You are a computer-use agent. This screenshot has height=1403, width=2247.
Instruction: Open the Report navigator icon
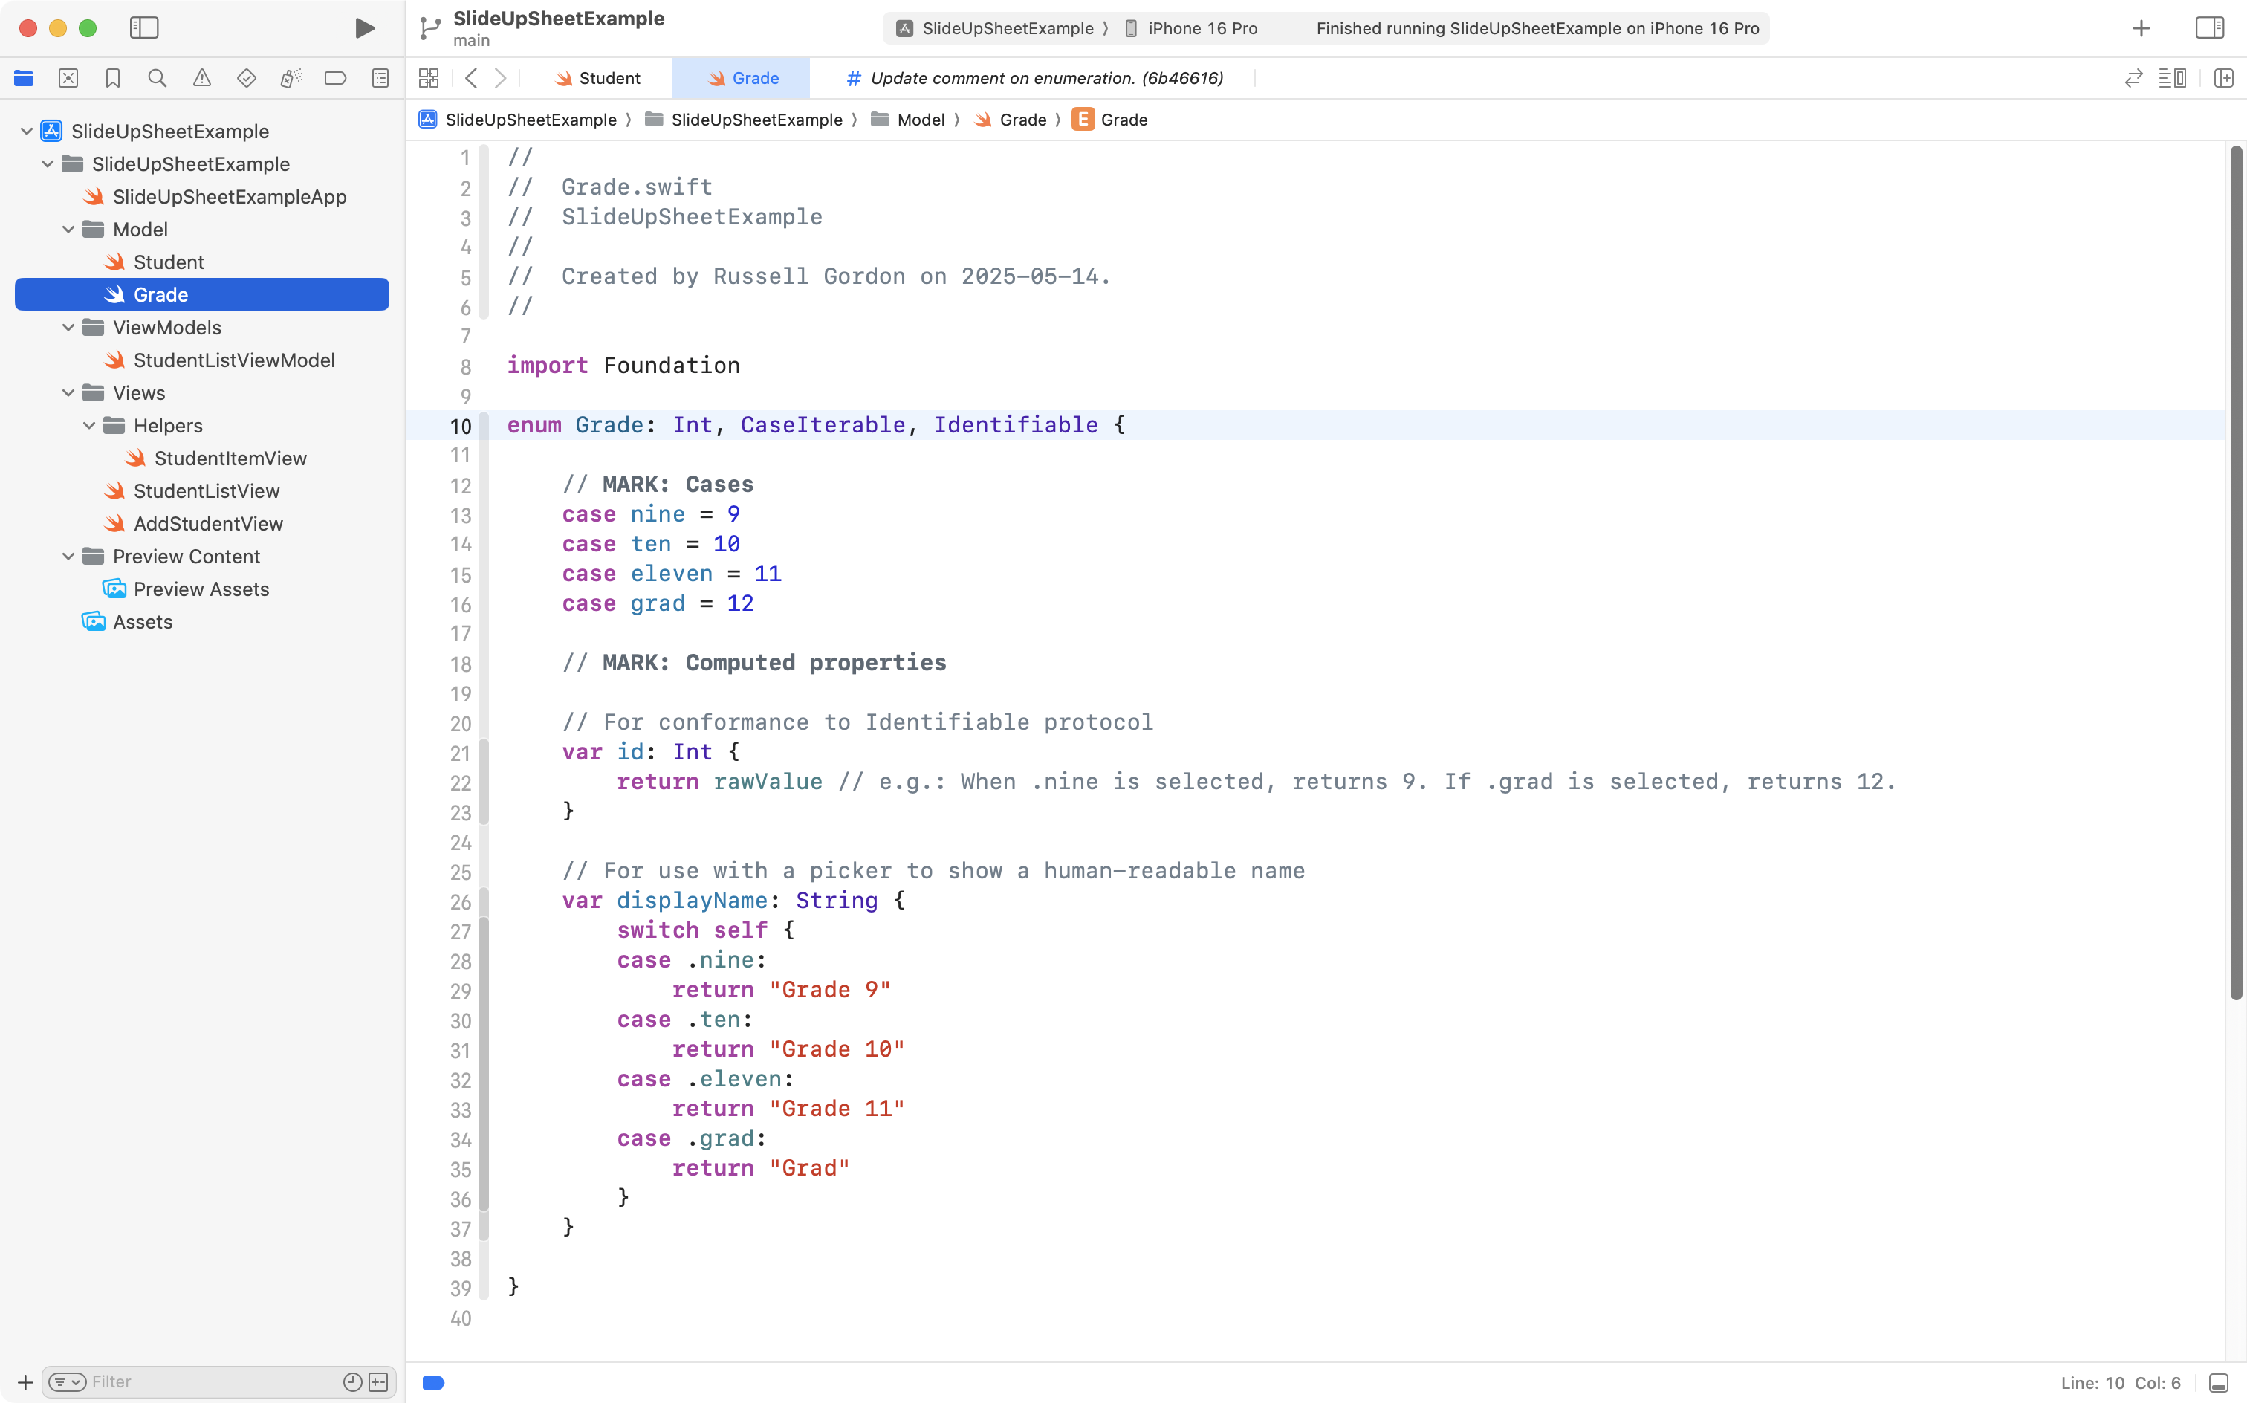coord(380,79)
